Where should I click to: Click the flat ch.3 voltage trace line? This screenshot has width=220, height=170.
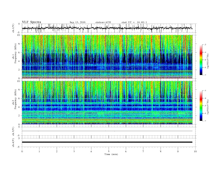(x=107, y=131)
